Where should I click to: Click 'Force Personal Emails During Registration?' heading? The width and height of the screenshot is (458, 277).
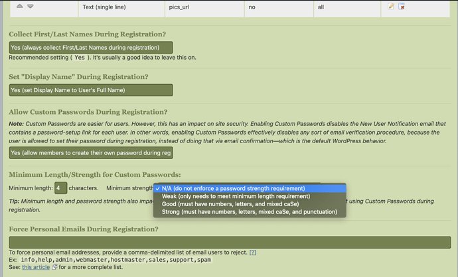pos(84,229)
